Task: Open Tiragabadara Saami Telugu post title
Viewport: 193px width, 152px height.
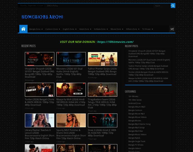Action: [x=102, y=104]
